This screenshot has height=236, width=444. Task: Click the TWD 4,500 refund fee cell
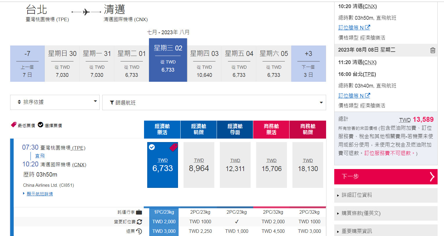coord(273,231)
